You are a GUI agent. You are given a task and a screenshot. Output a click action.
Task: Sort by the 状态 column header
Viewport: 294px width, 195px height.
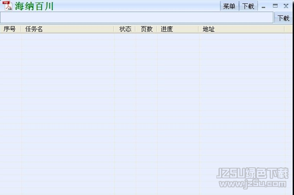click(125, 29)
